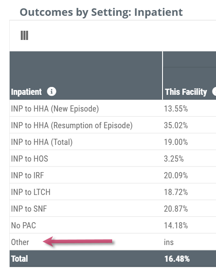Click the INP to LTCH row label
216x274 pixels.
coord(31,192)
